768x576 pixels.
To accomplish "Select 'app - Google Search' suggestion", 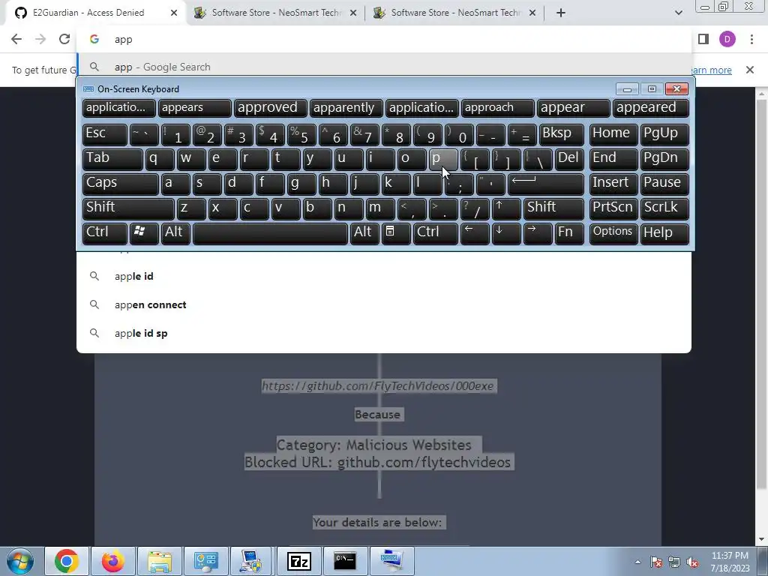I will pos(384,67).
